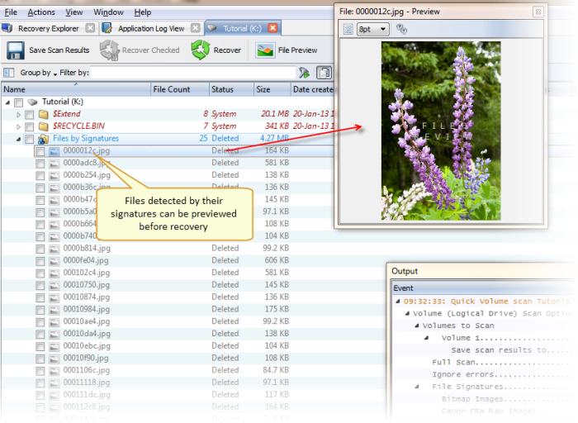Click the Recover Checked button
Screen dimensions: 578x423
140,50
